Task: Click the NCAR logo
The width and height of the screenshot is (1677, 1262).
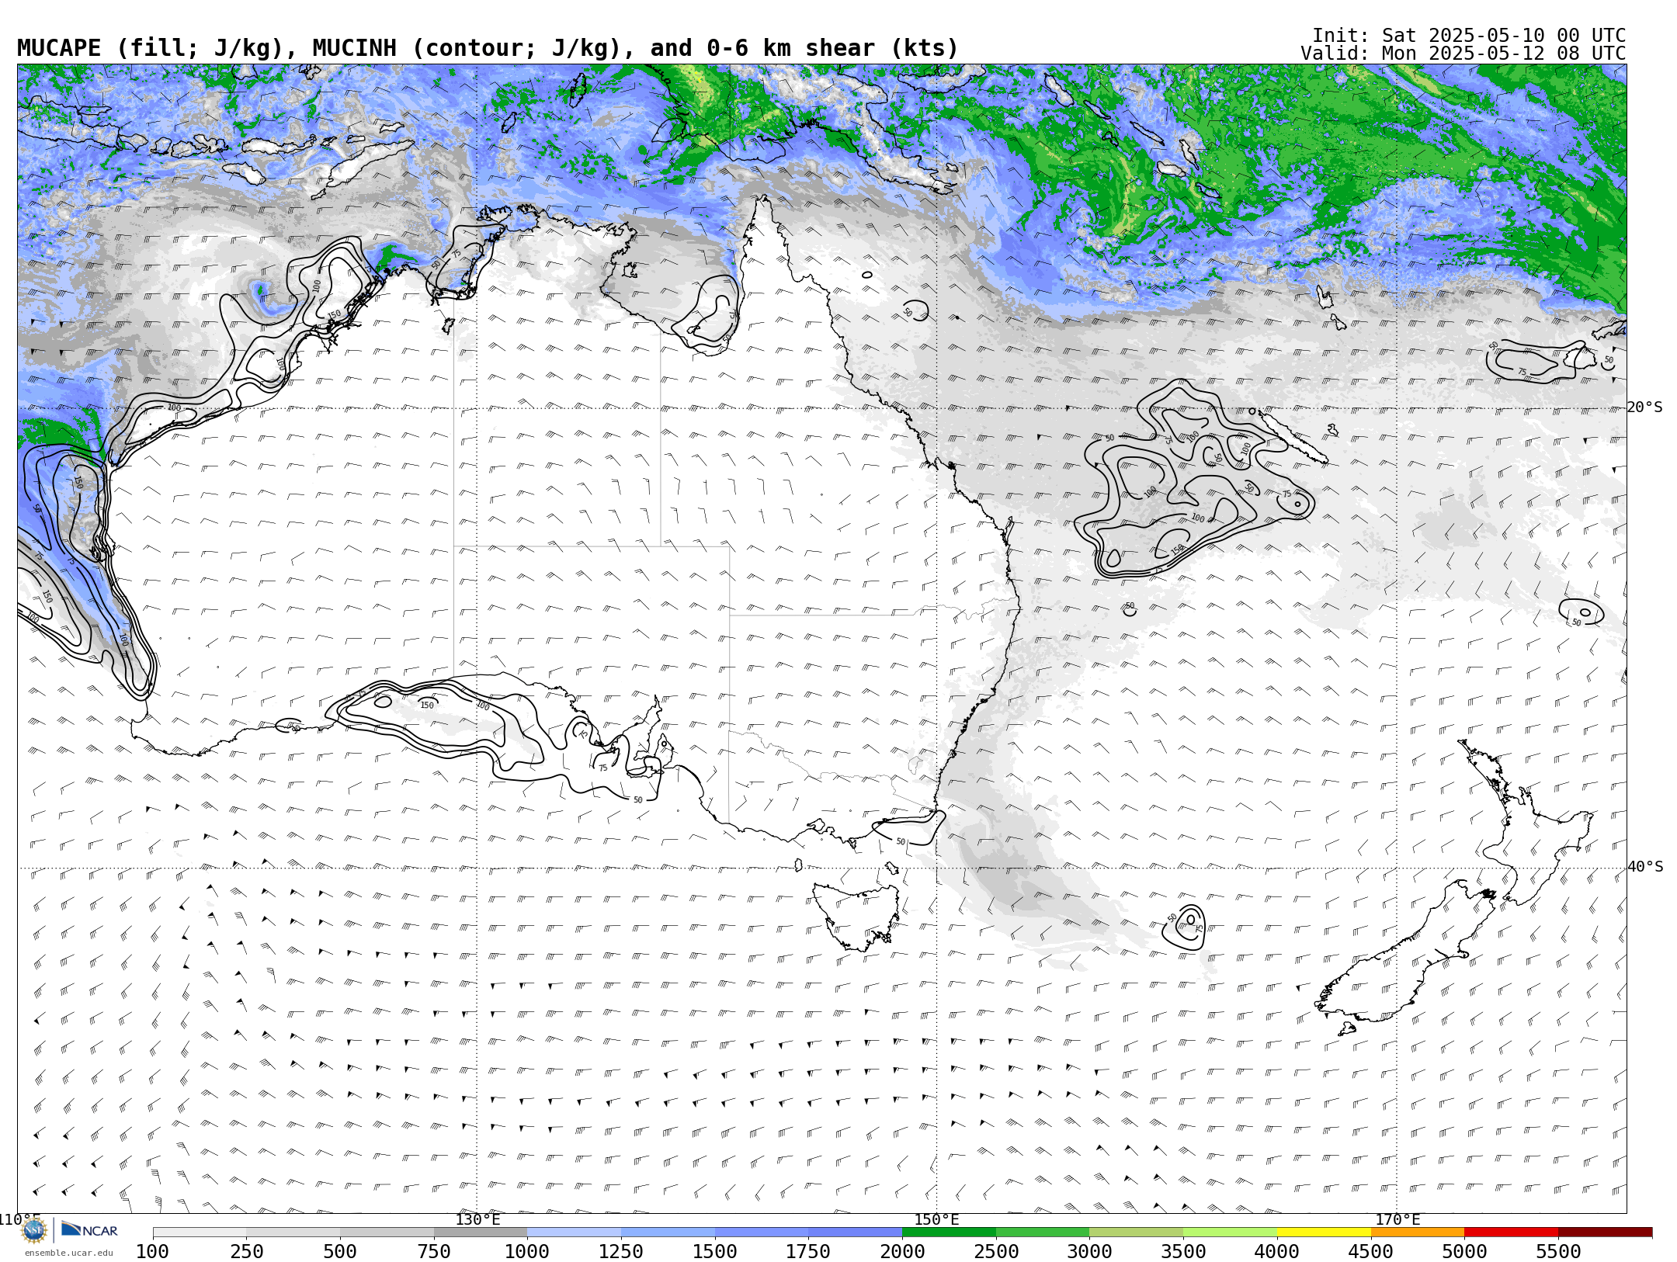Action: [89, 1229]
